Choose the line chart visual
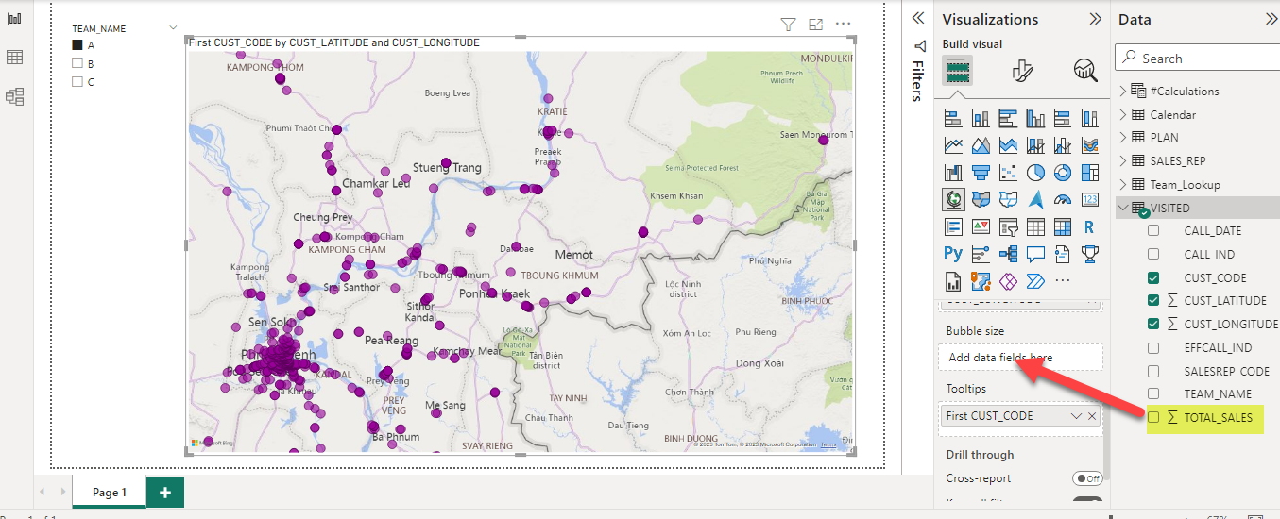The image size is (1280, 519). (953, 146)
